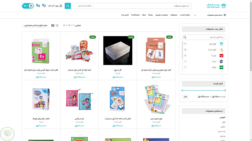Click the user account login icon
Viewport: 252px width, 141px height.
click(x=61, y=6)
